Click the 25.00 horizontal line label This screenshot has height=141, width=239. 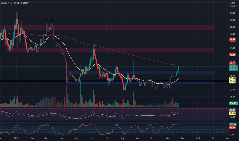[x=232, y=82]
